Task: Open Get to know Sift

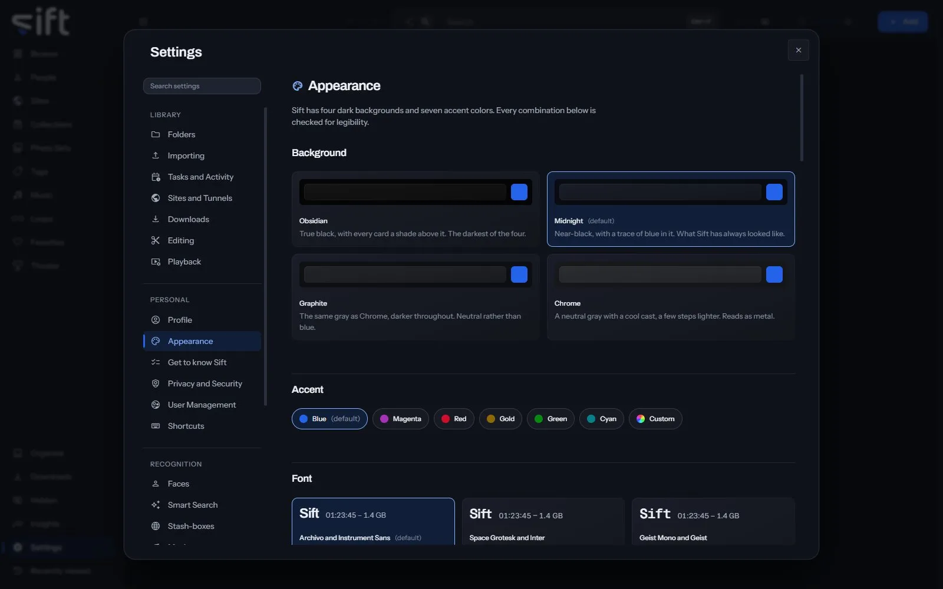Action: point(202,362)
